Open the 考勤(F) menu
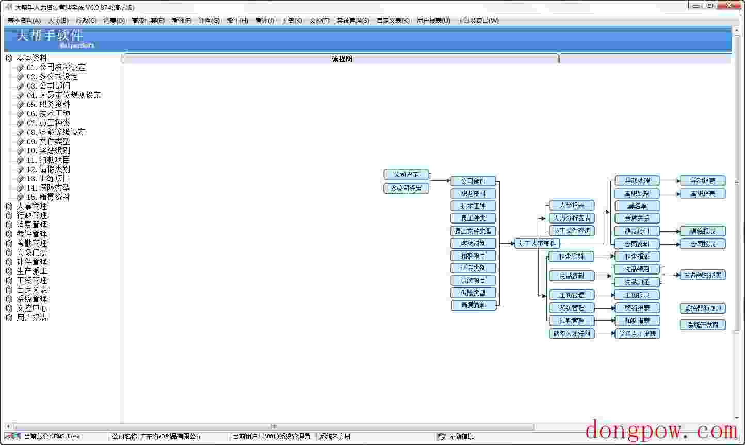The image size is (745, 445). (182, 21)
